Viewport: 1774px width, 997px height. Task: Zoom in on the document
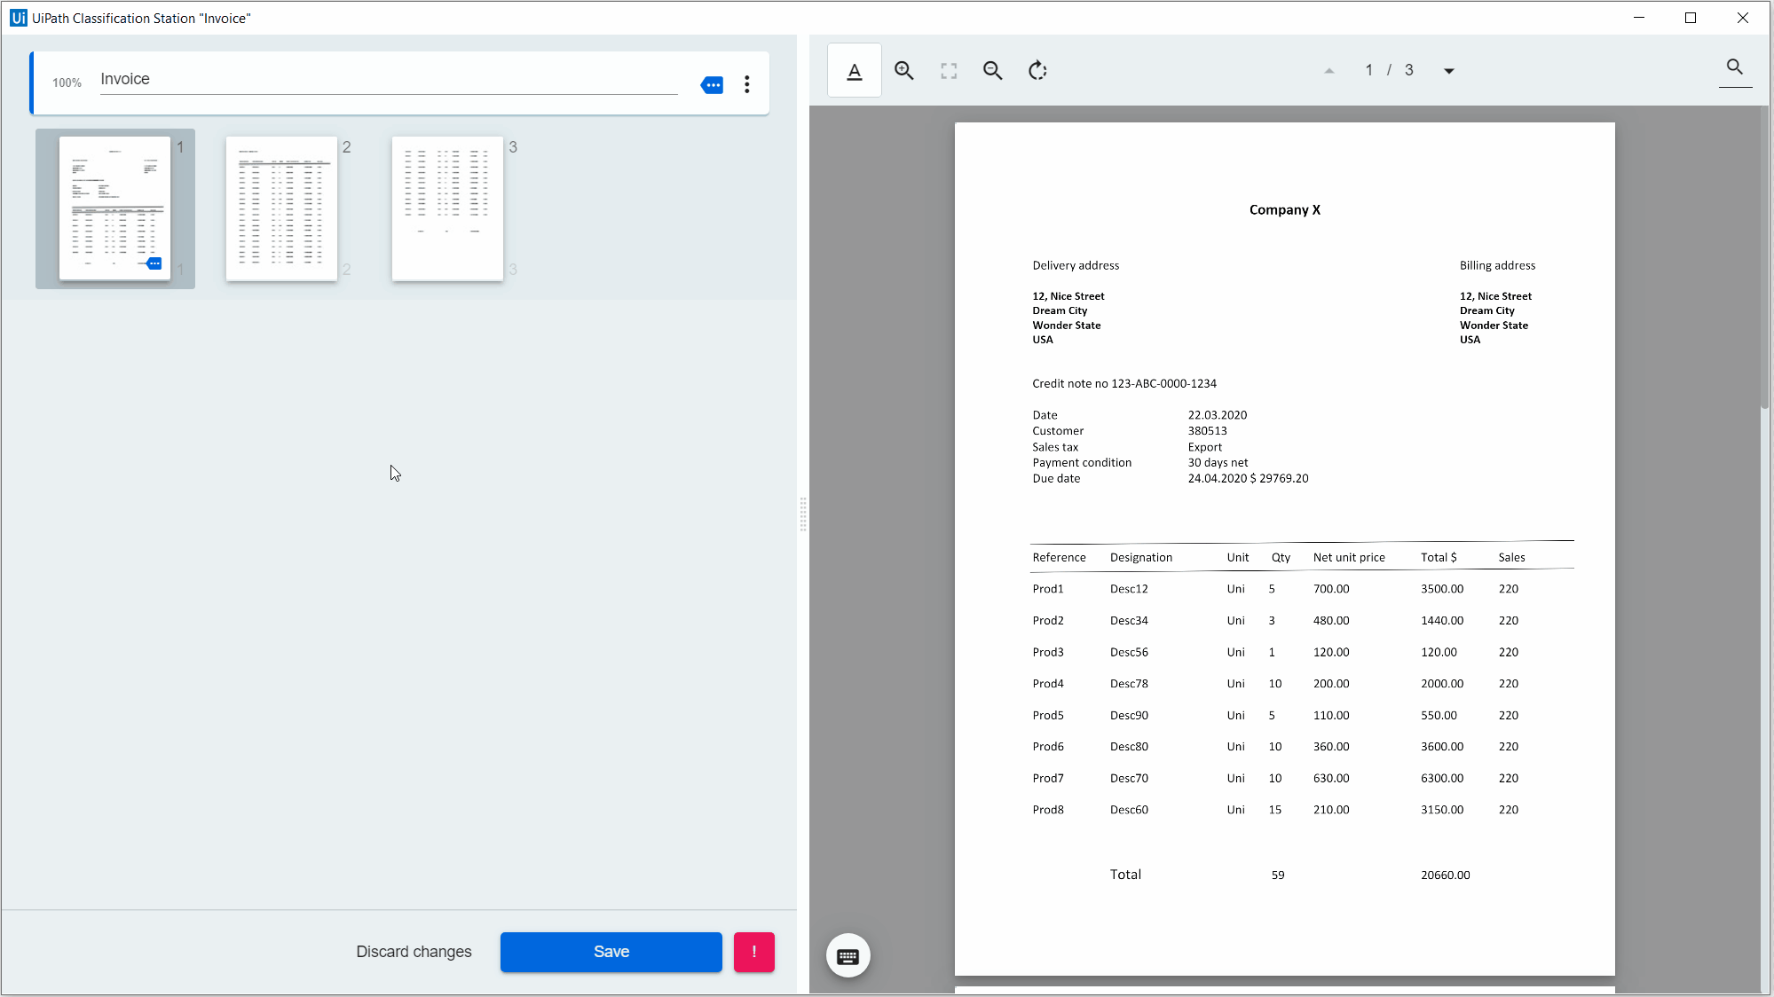(903, 71)
